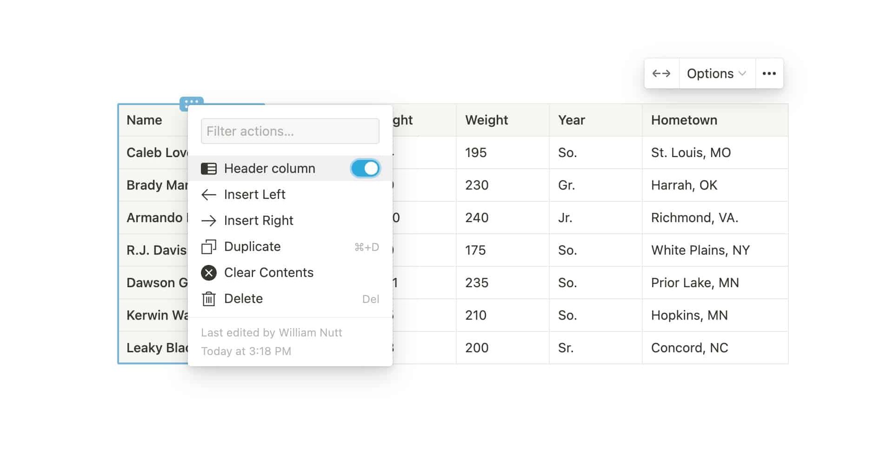Open the three-dot table options icon
This screenshot has width=893, height=455.
pyautogui.click(x=770, y=73)
